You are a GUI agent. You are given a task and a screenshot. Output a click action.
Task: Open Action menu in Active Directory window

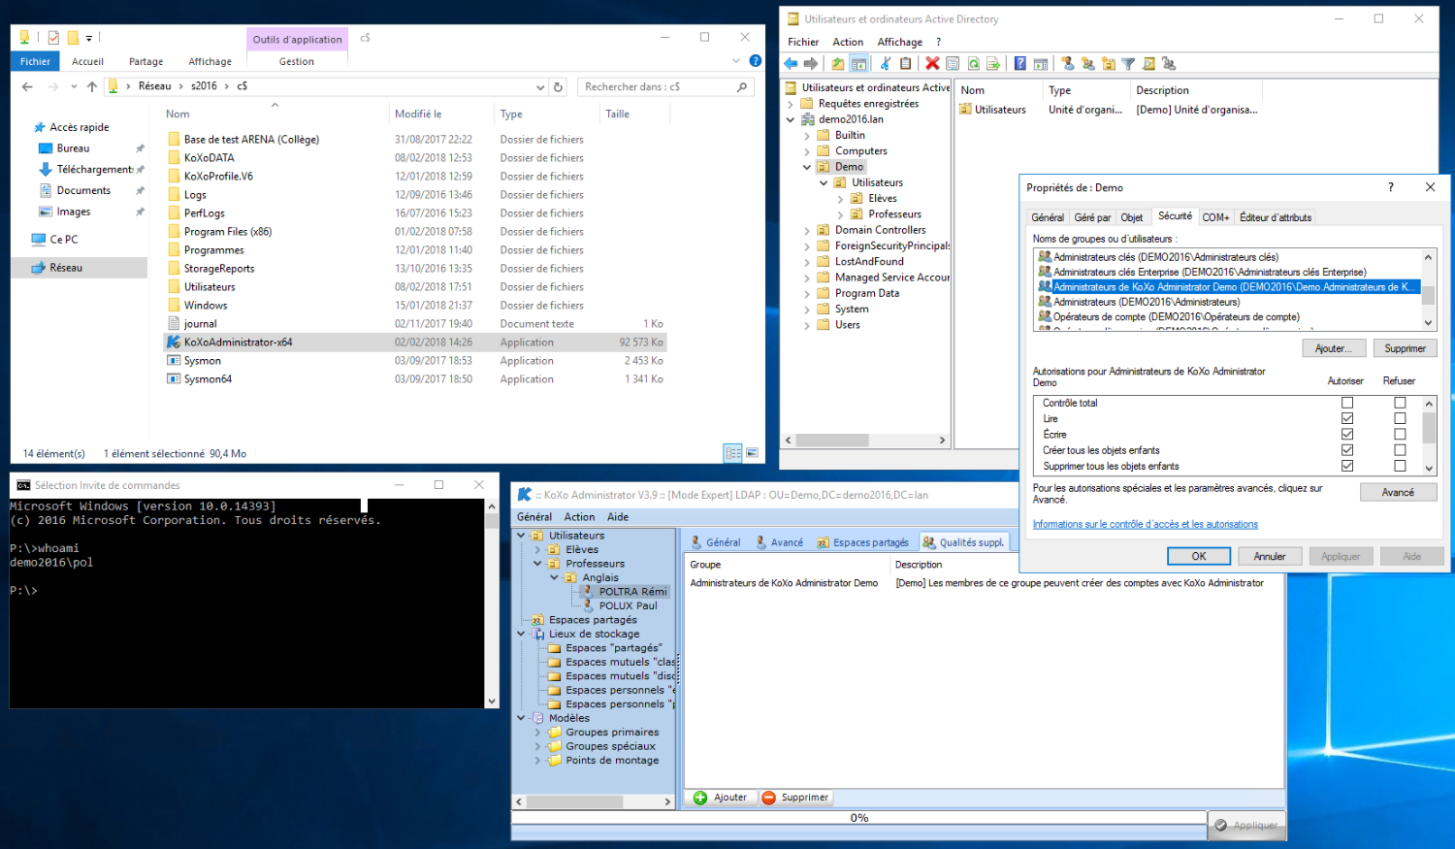(x=848, y=42)
